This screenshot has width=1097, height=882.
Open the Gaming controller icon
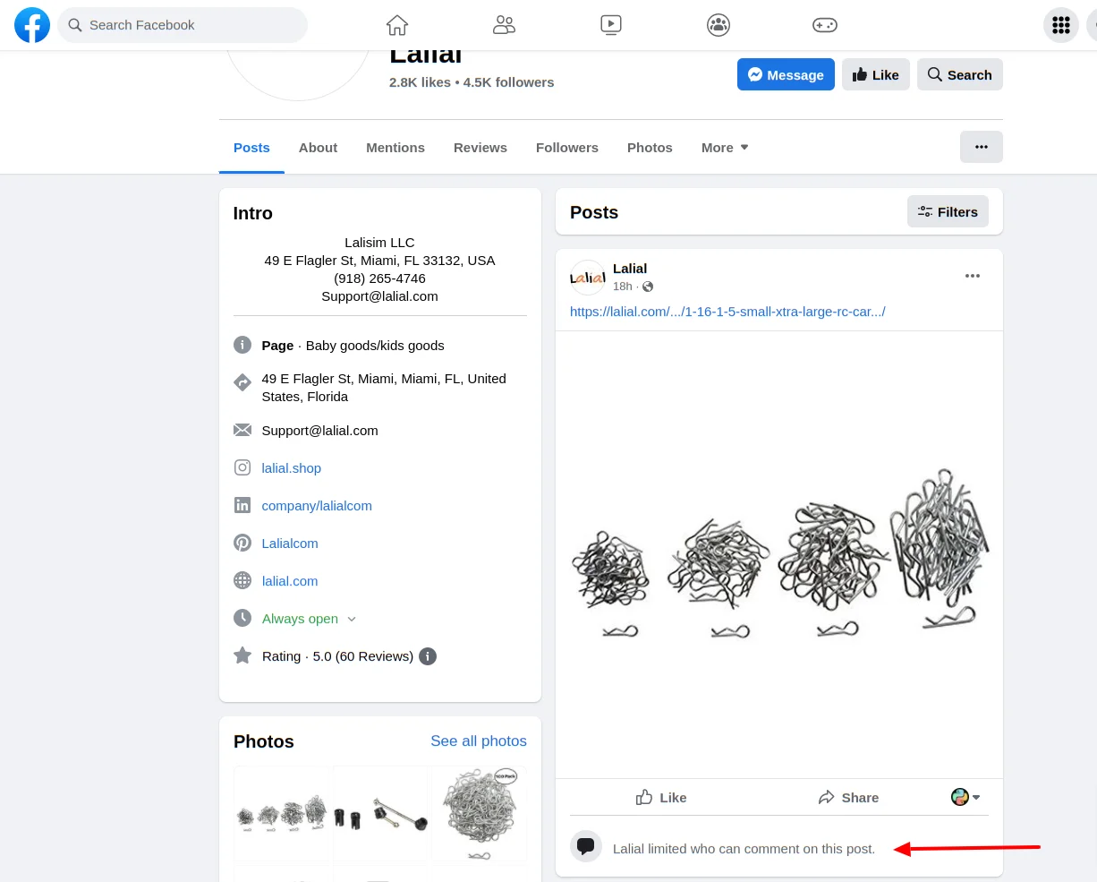click(824, 25)
